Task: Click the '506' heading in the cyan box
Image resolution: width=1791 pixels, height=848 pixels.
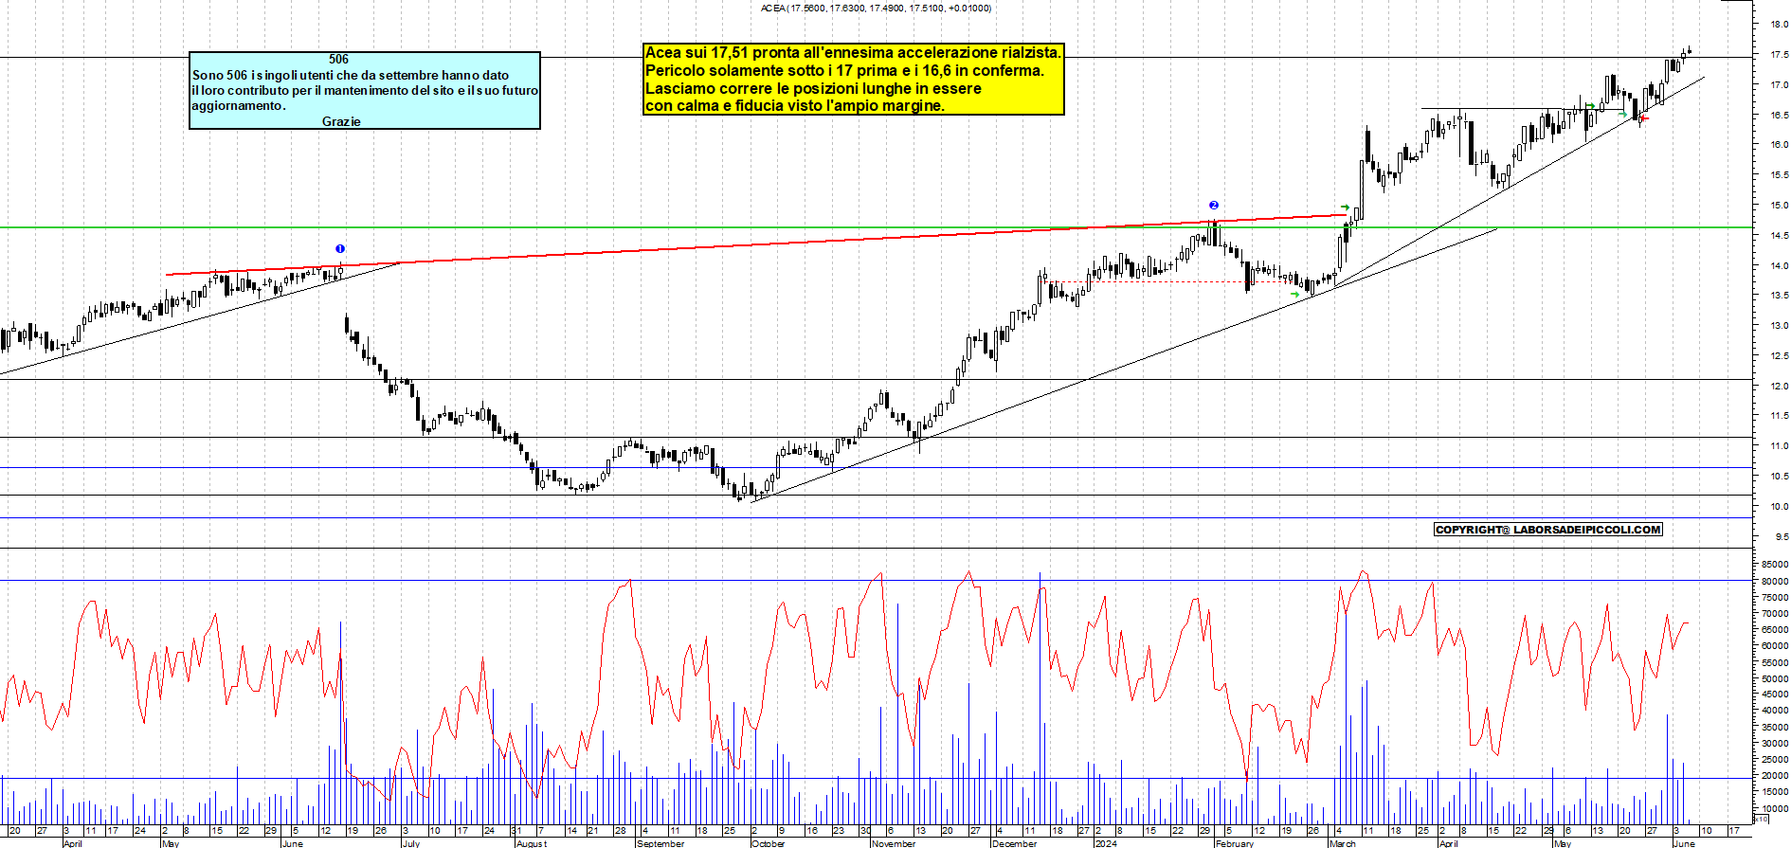Action: (x=338, y=59)
